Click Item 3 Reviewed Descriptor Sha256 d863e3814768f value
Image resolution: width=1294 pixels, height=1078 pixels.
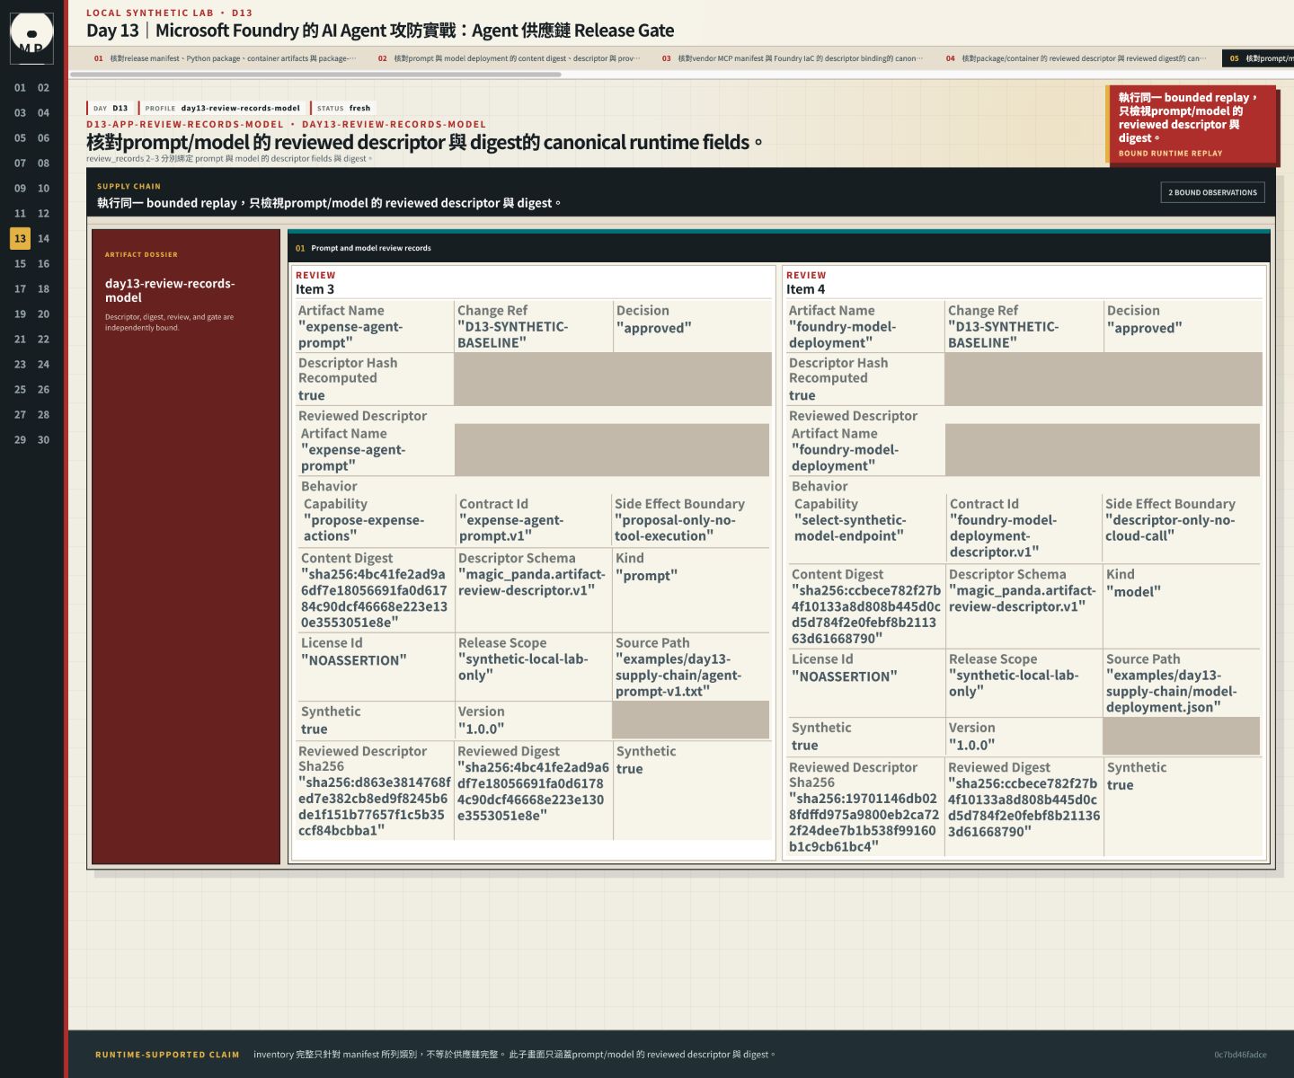point(375,807)
